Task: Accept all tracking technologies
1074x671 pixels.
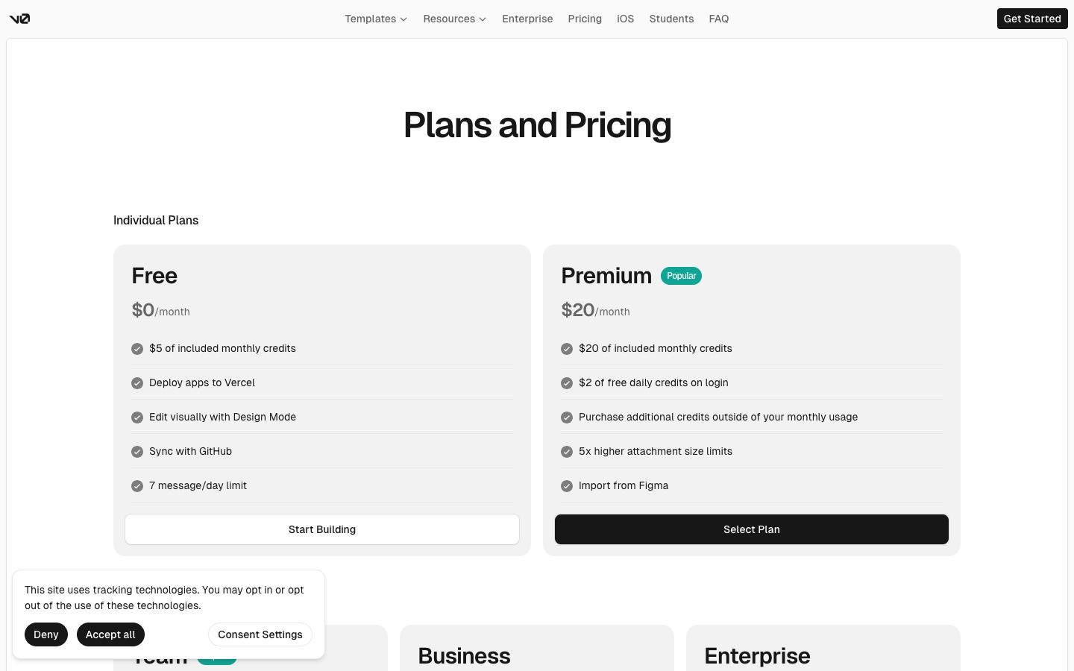Action: coord(110,634)
